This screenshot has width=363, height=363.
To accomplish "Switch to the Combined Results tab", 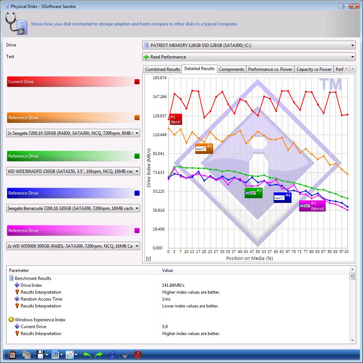I will [x=163, y=69].
